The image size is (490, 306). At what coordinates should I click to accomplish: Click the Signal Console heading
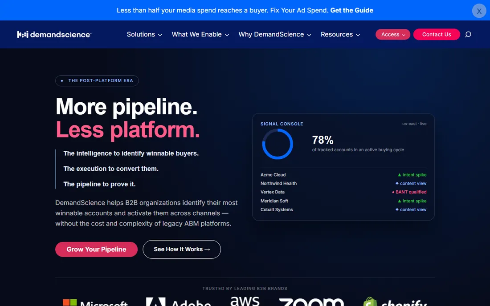pos(282,124)
